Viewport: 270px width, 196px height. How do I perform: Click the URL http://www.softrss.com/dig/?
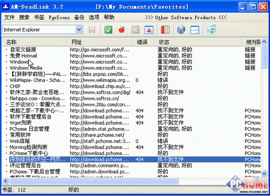click(100, 93)
